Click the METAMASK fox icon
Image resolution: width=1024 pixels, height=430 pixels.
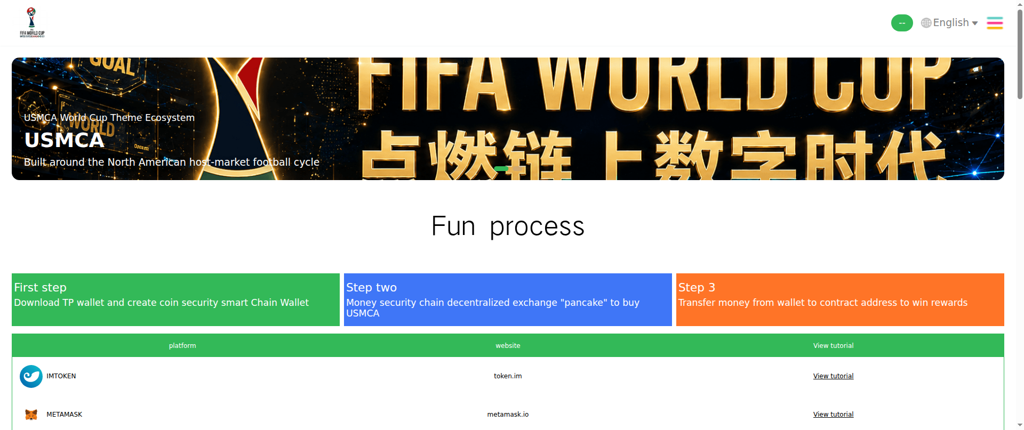pyautogui.click(x=31, y=415)
